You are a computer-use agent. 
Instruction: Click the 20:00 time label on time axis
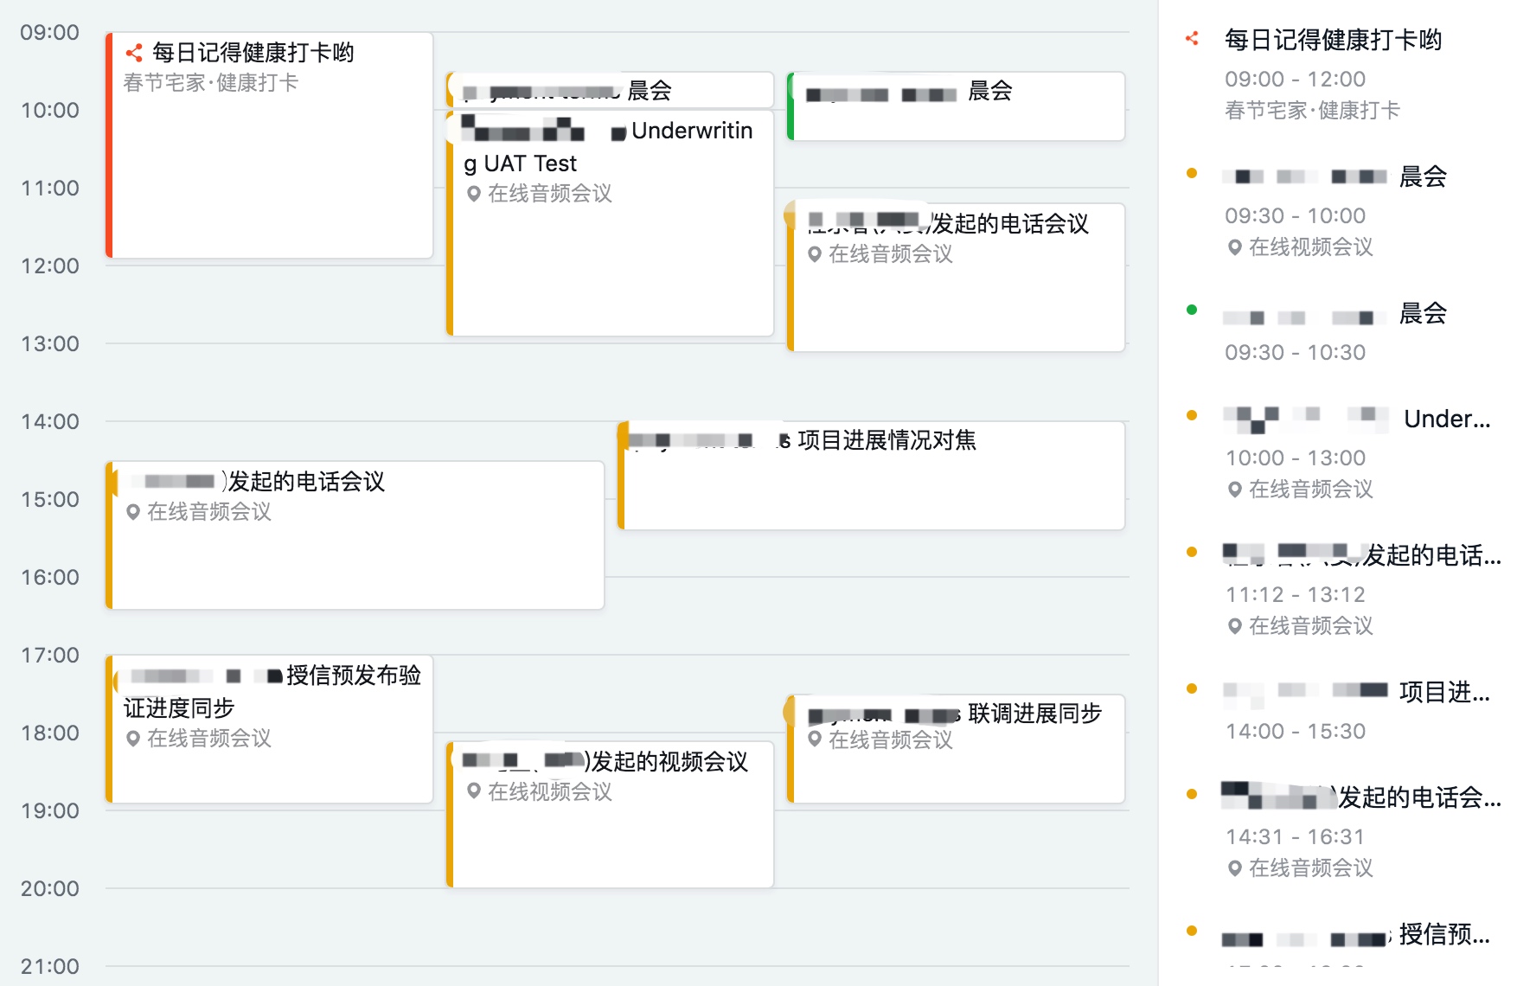coord(50,889)
